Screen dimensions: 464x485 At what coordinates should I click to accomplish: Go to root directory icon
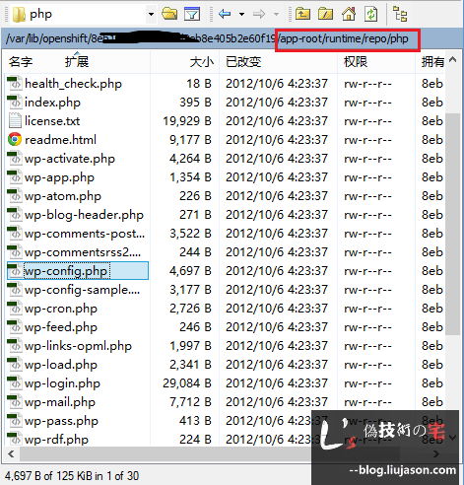click(x=325, y=14)
